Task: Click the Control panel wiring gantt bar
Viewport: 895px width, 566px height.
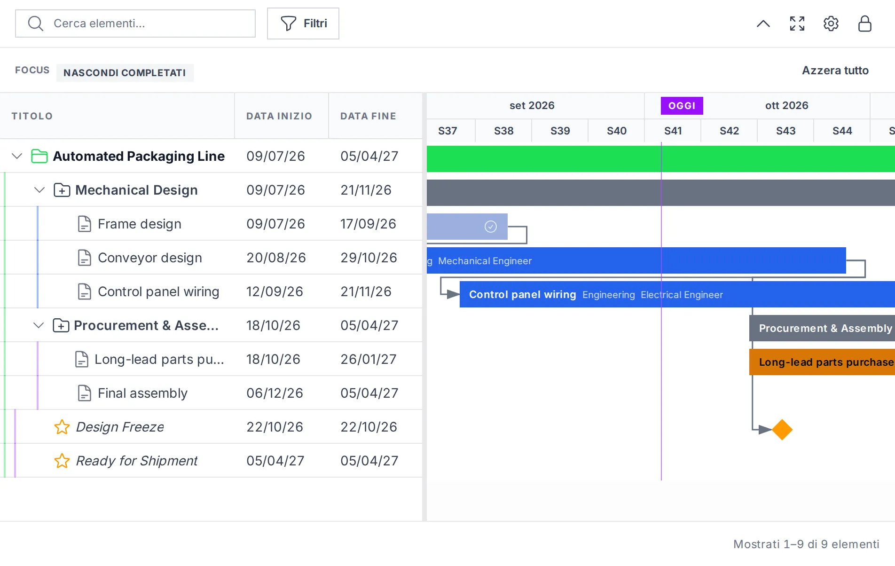Action: [677, 294]
